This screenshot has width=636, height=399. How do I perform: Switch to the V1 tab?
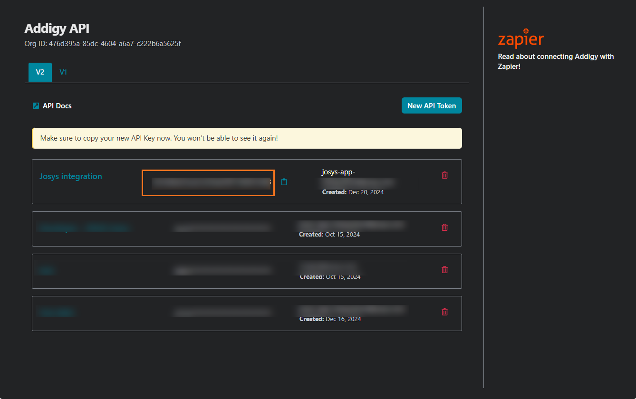63,72
